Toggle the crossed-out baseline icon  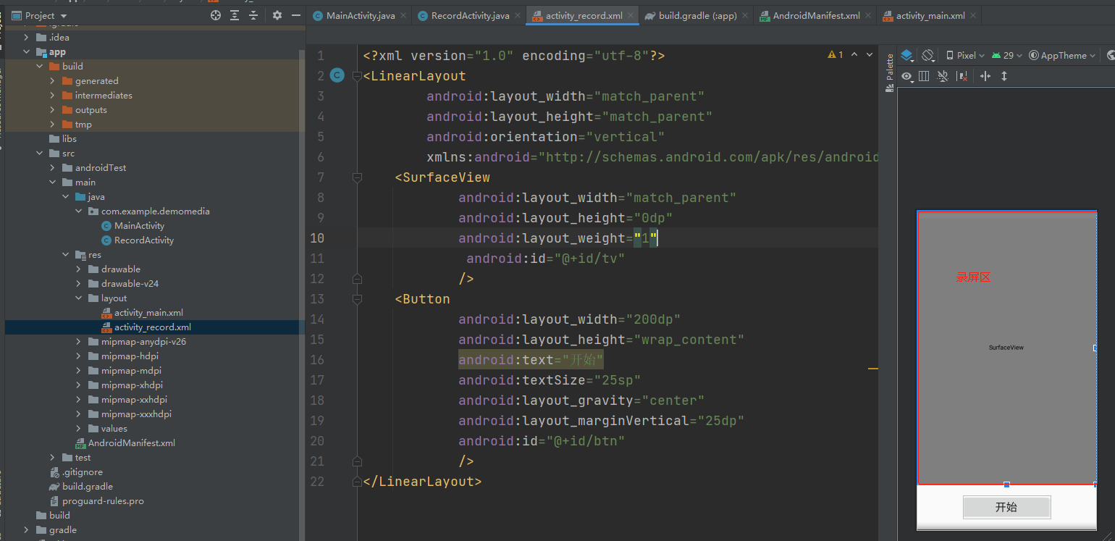click(943, 76)
